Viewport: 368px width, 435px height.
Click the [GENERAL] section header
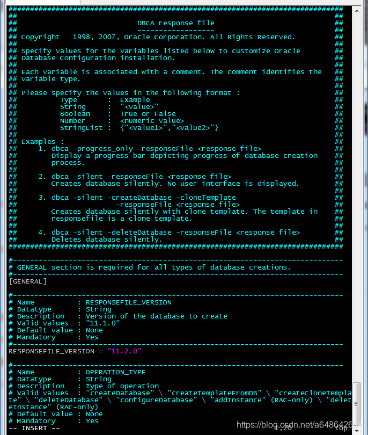(x=28, y=281)
